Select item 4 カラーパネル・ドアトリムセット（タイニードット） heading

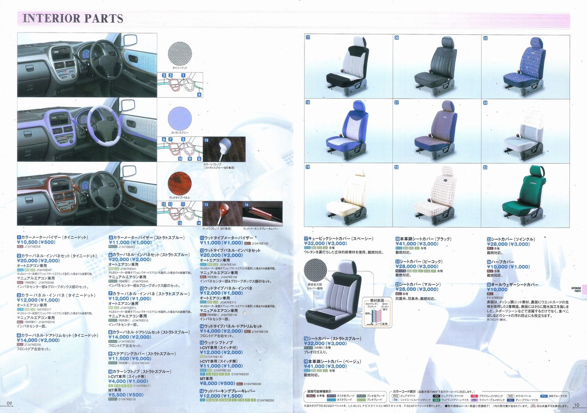(58, 336)
